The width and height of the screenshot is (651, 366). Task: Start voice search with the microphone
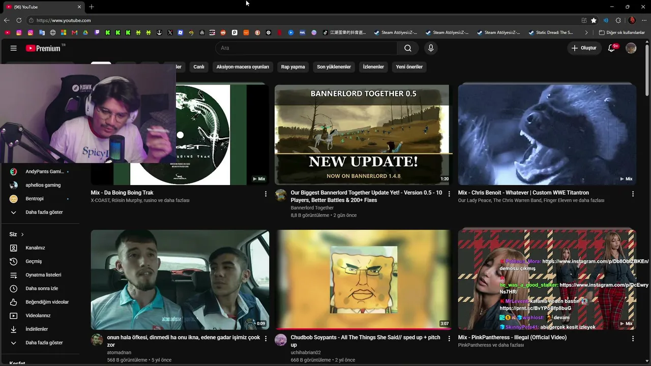[431, 48]
